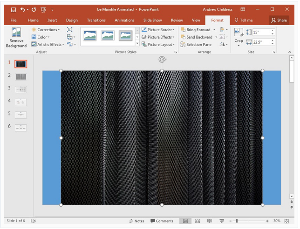Collapse the ribbon with the chevron
The width and height of the screenshot is (300, 229).
click(290, 52)
